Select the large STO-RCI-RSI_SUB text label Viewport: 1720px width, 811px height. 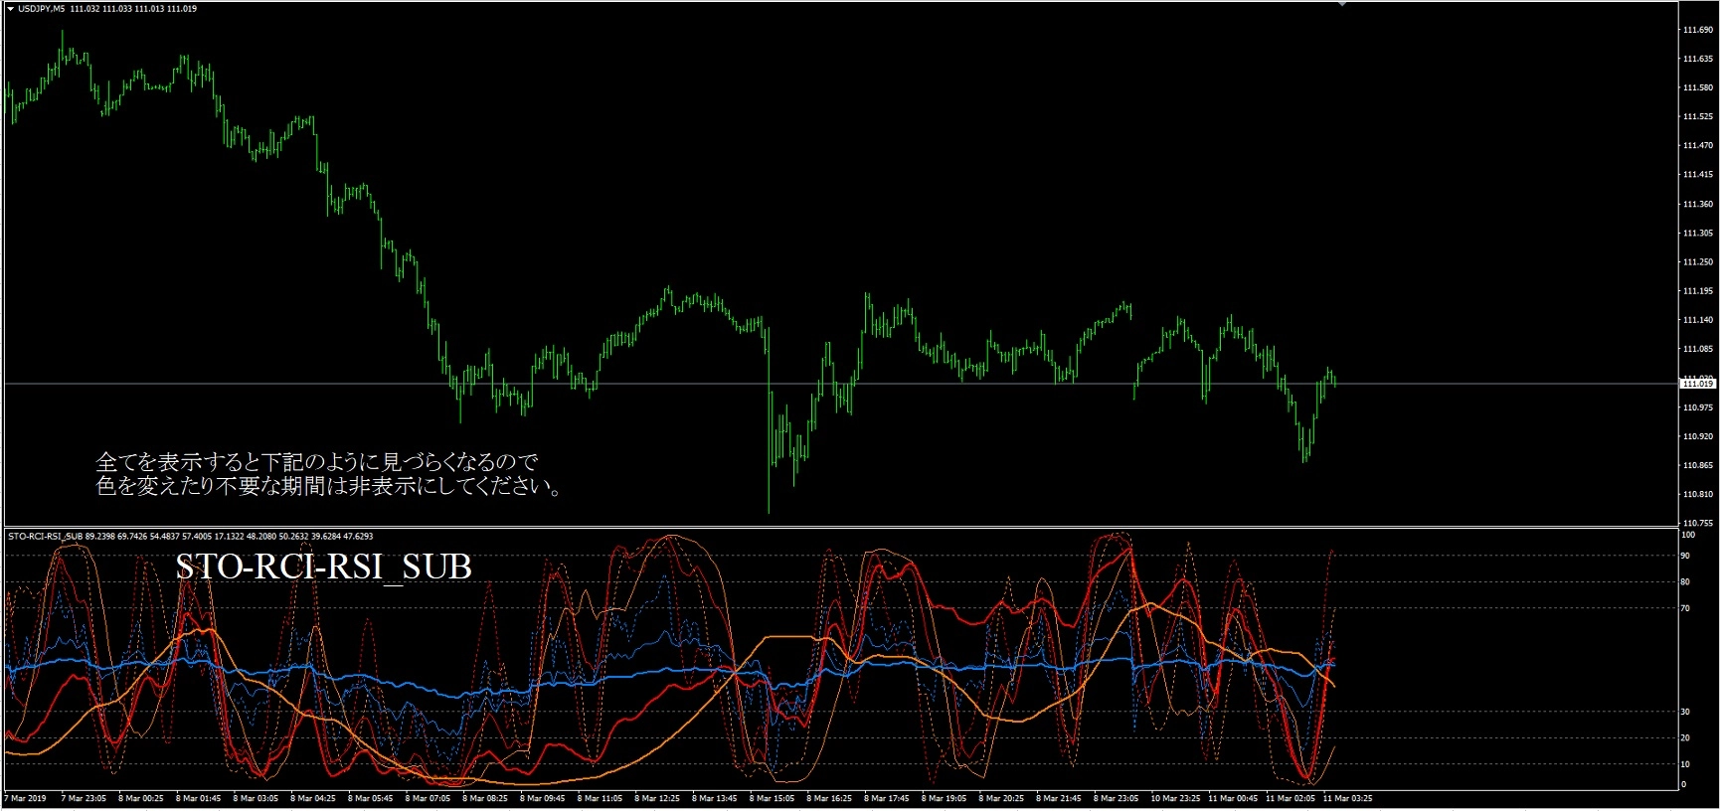pos(323,567)
